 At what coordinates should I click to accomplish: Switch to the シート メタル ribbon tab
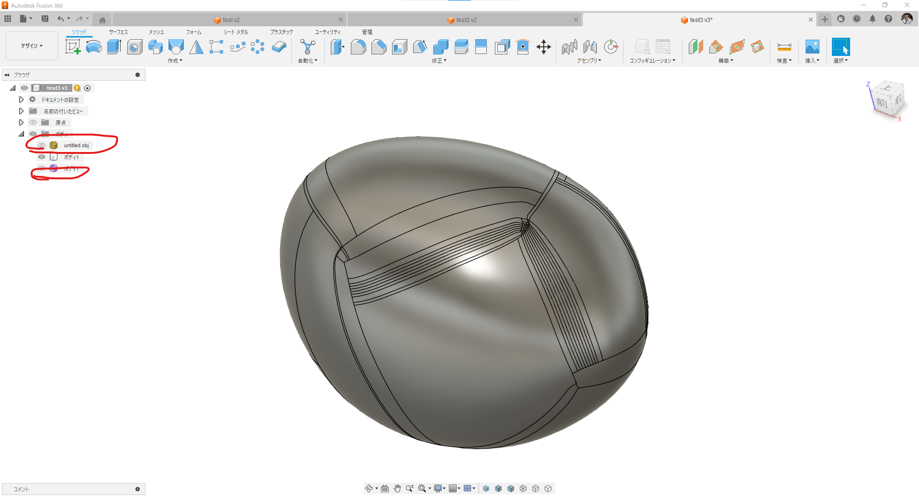pyautogui.click(x=235, y=32)
